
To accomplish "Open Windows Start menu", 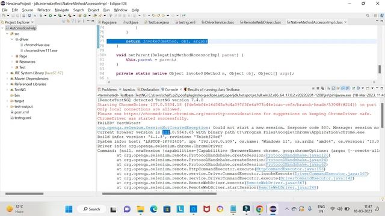I will point(69,209).
